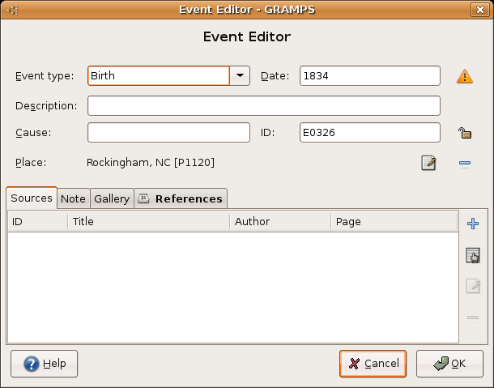
Task: Toggle the privacy padlock icon
Action: pyautogui.click(x=464, y=133)
